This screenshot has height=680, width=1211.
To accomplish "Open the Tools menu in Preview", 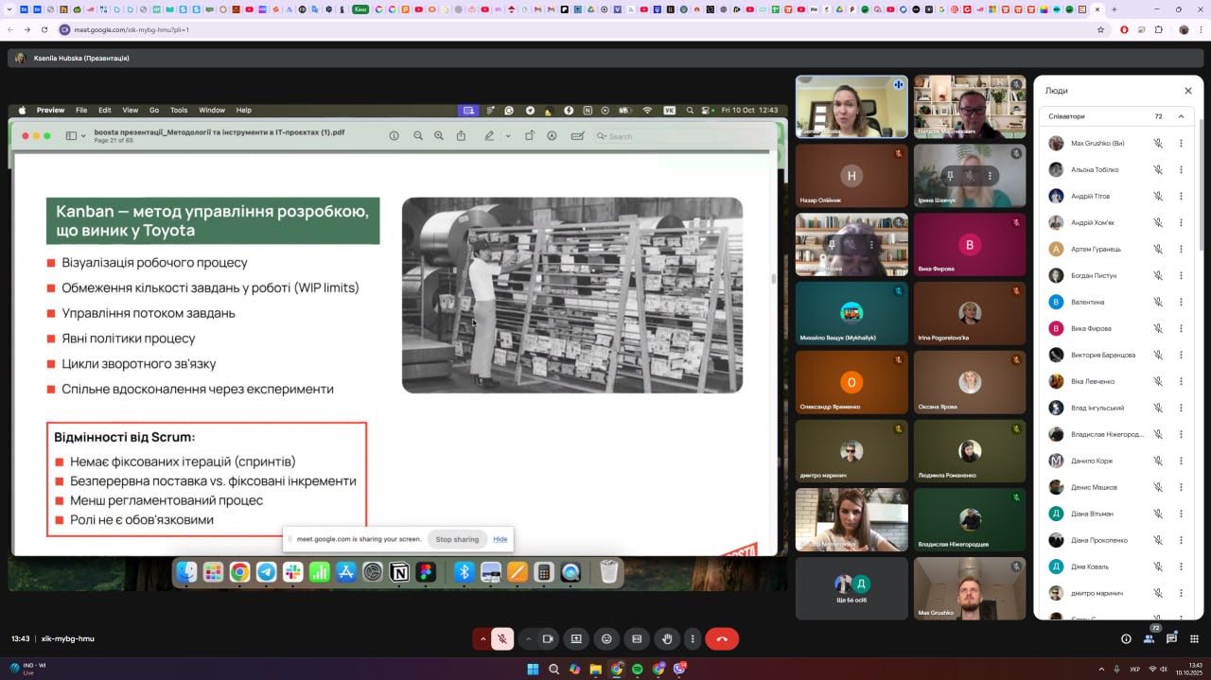I will point(179,110).
